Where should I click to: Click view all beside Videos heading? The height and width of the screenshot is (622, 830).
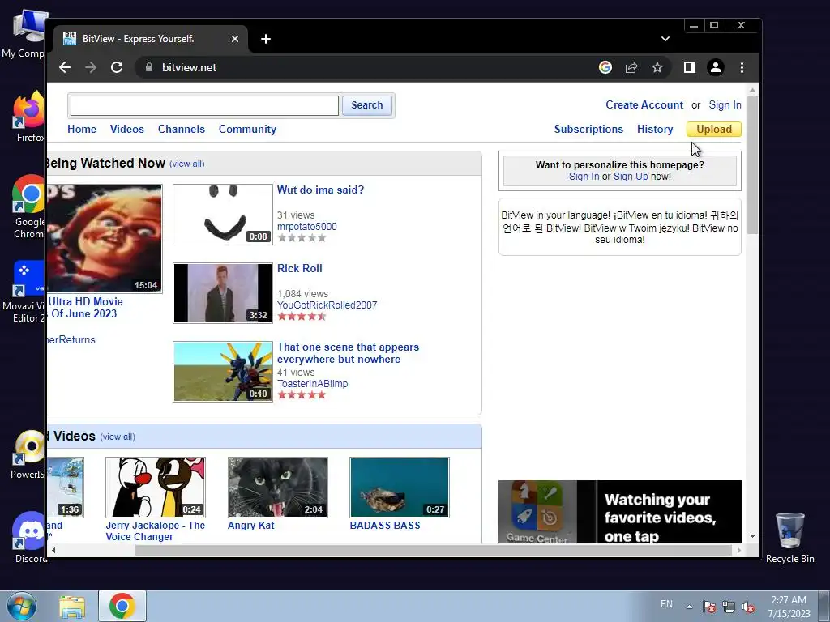click(x=118, y=437)
